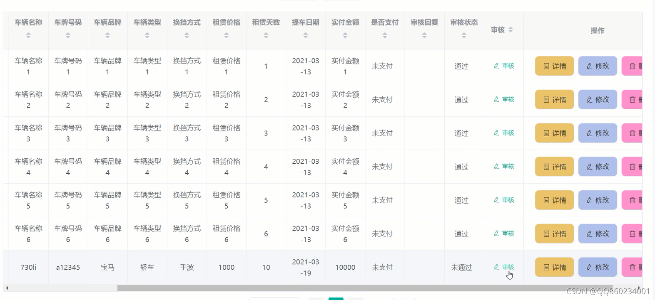The height and width of the screenshot is (300, 655).
Task: Edit 车辆名称 3 row with 修改
Action: (598, 133)
